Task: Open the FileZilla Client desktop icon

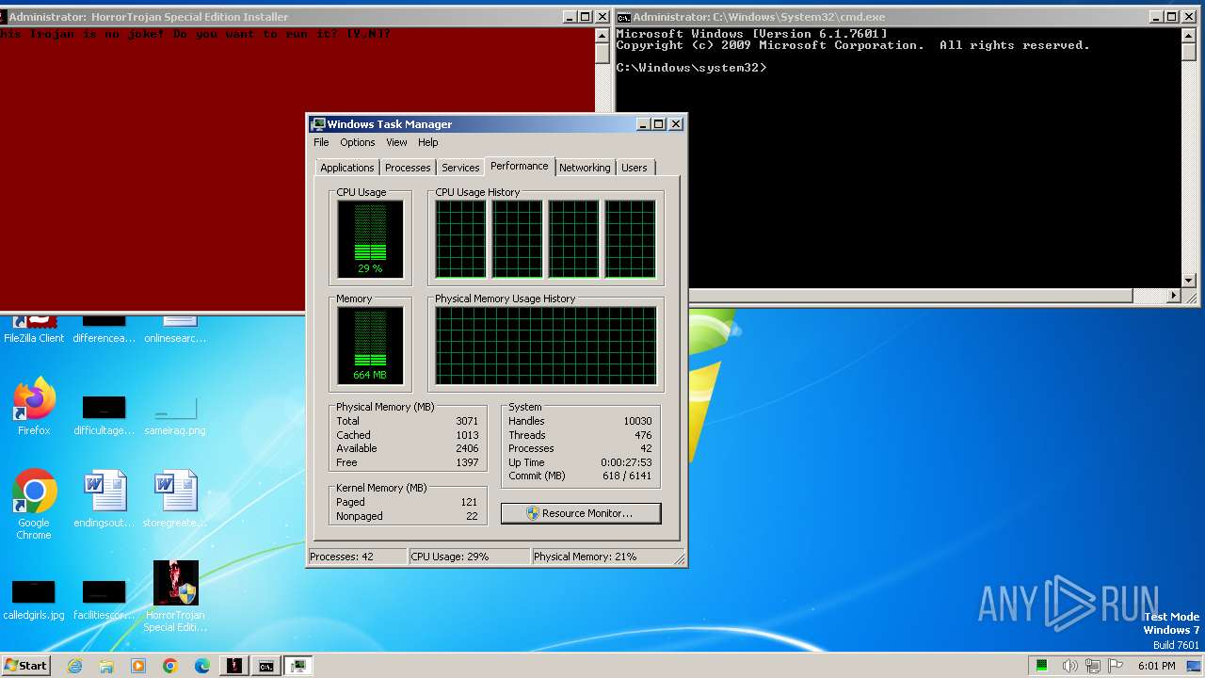Action: (34, 330)
